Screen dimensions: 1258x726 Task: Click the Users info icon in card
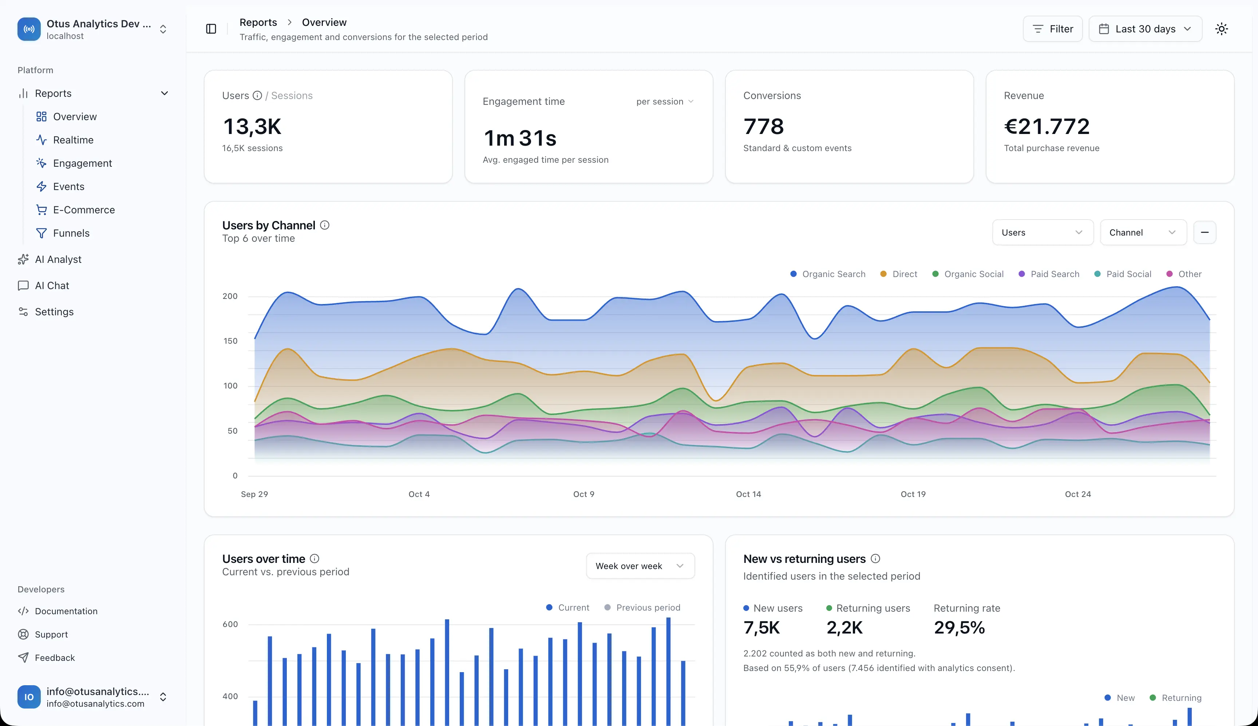click(257, 95)
